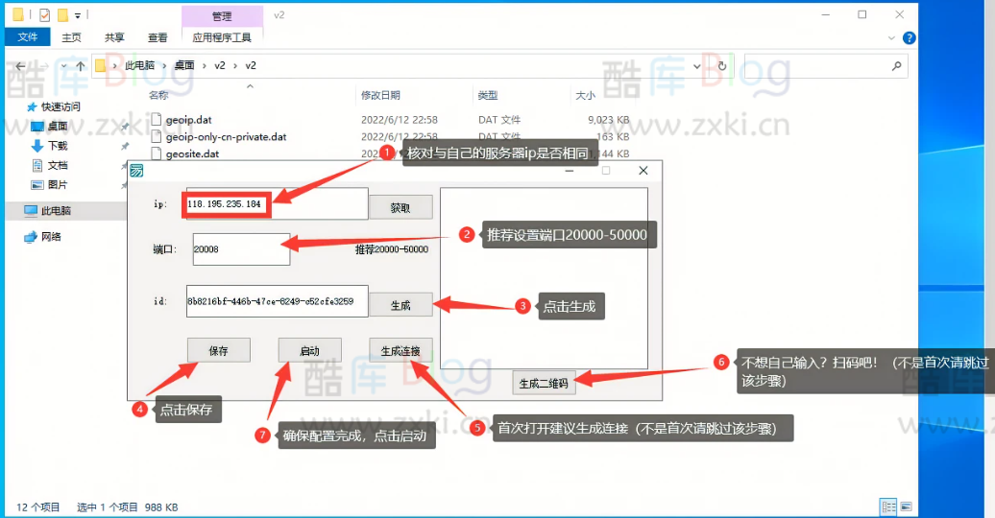995x518 pixels.
Task: Click the folder icon in the address bar
Action: 100,65
